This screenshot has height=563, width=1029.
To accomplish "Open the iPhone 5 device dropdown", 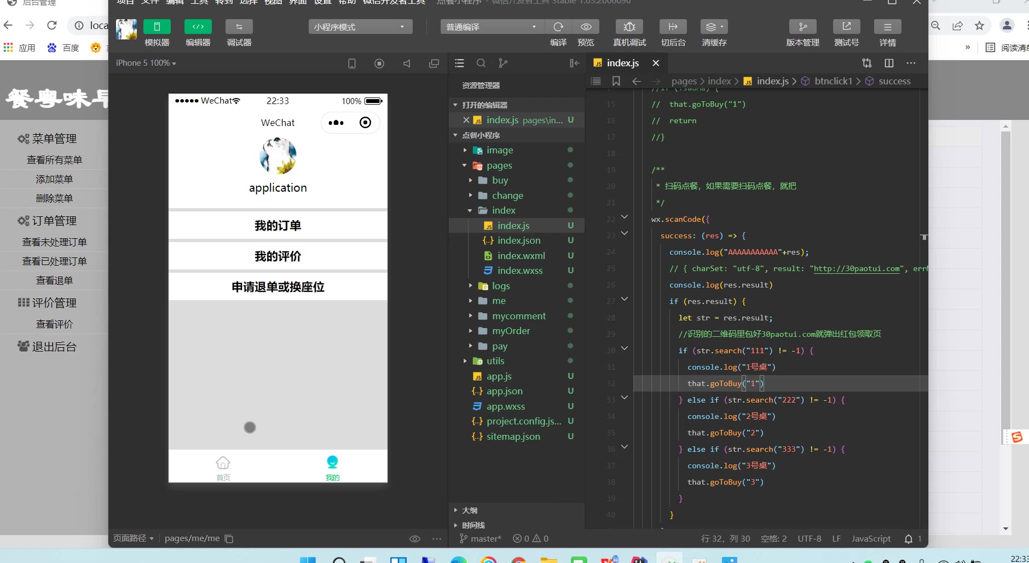I will [146, 64].
